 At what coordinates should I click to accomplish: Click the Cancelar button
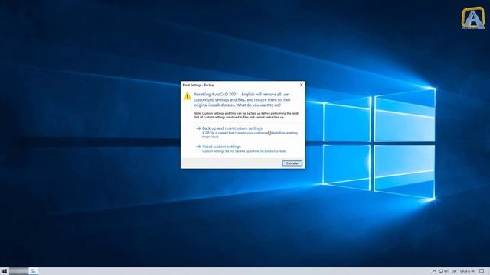[x=292, y=163]
